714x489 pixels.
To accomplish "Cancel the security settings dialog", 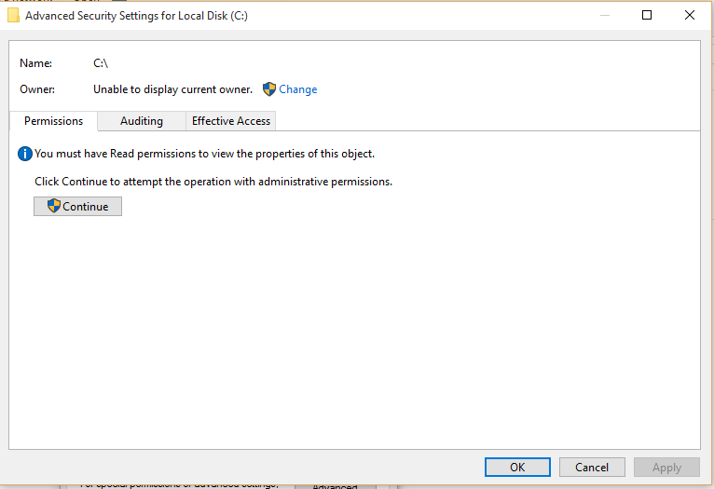I will 592,468.
